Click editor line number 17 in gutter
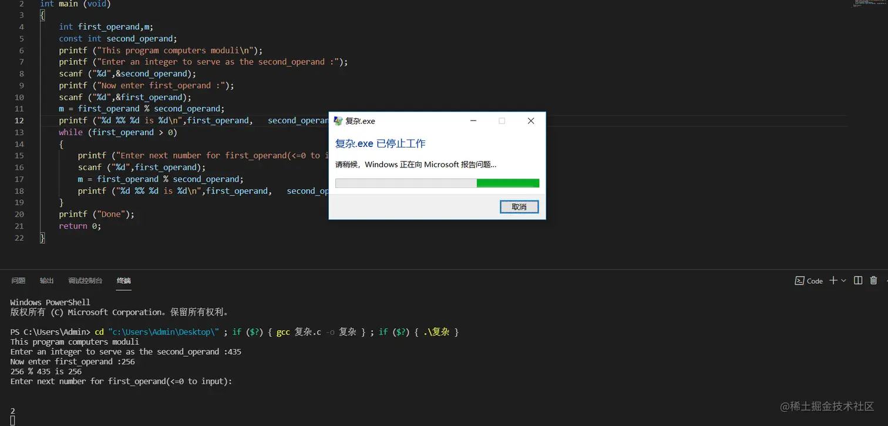 pyautogui.click(x=19, y=179)
